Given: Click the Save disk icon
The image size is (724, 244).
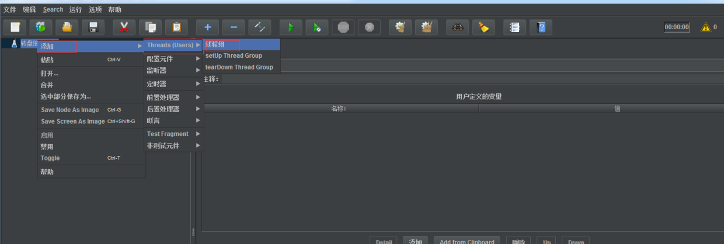Looking at the screenshot, I should pyautogui.click(x=93, y=27).
